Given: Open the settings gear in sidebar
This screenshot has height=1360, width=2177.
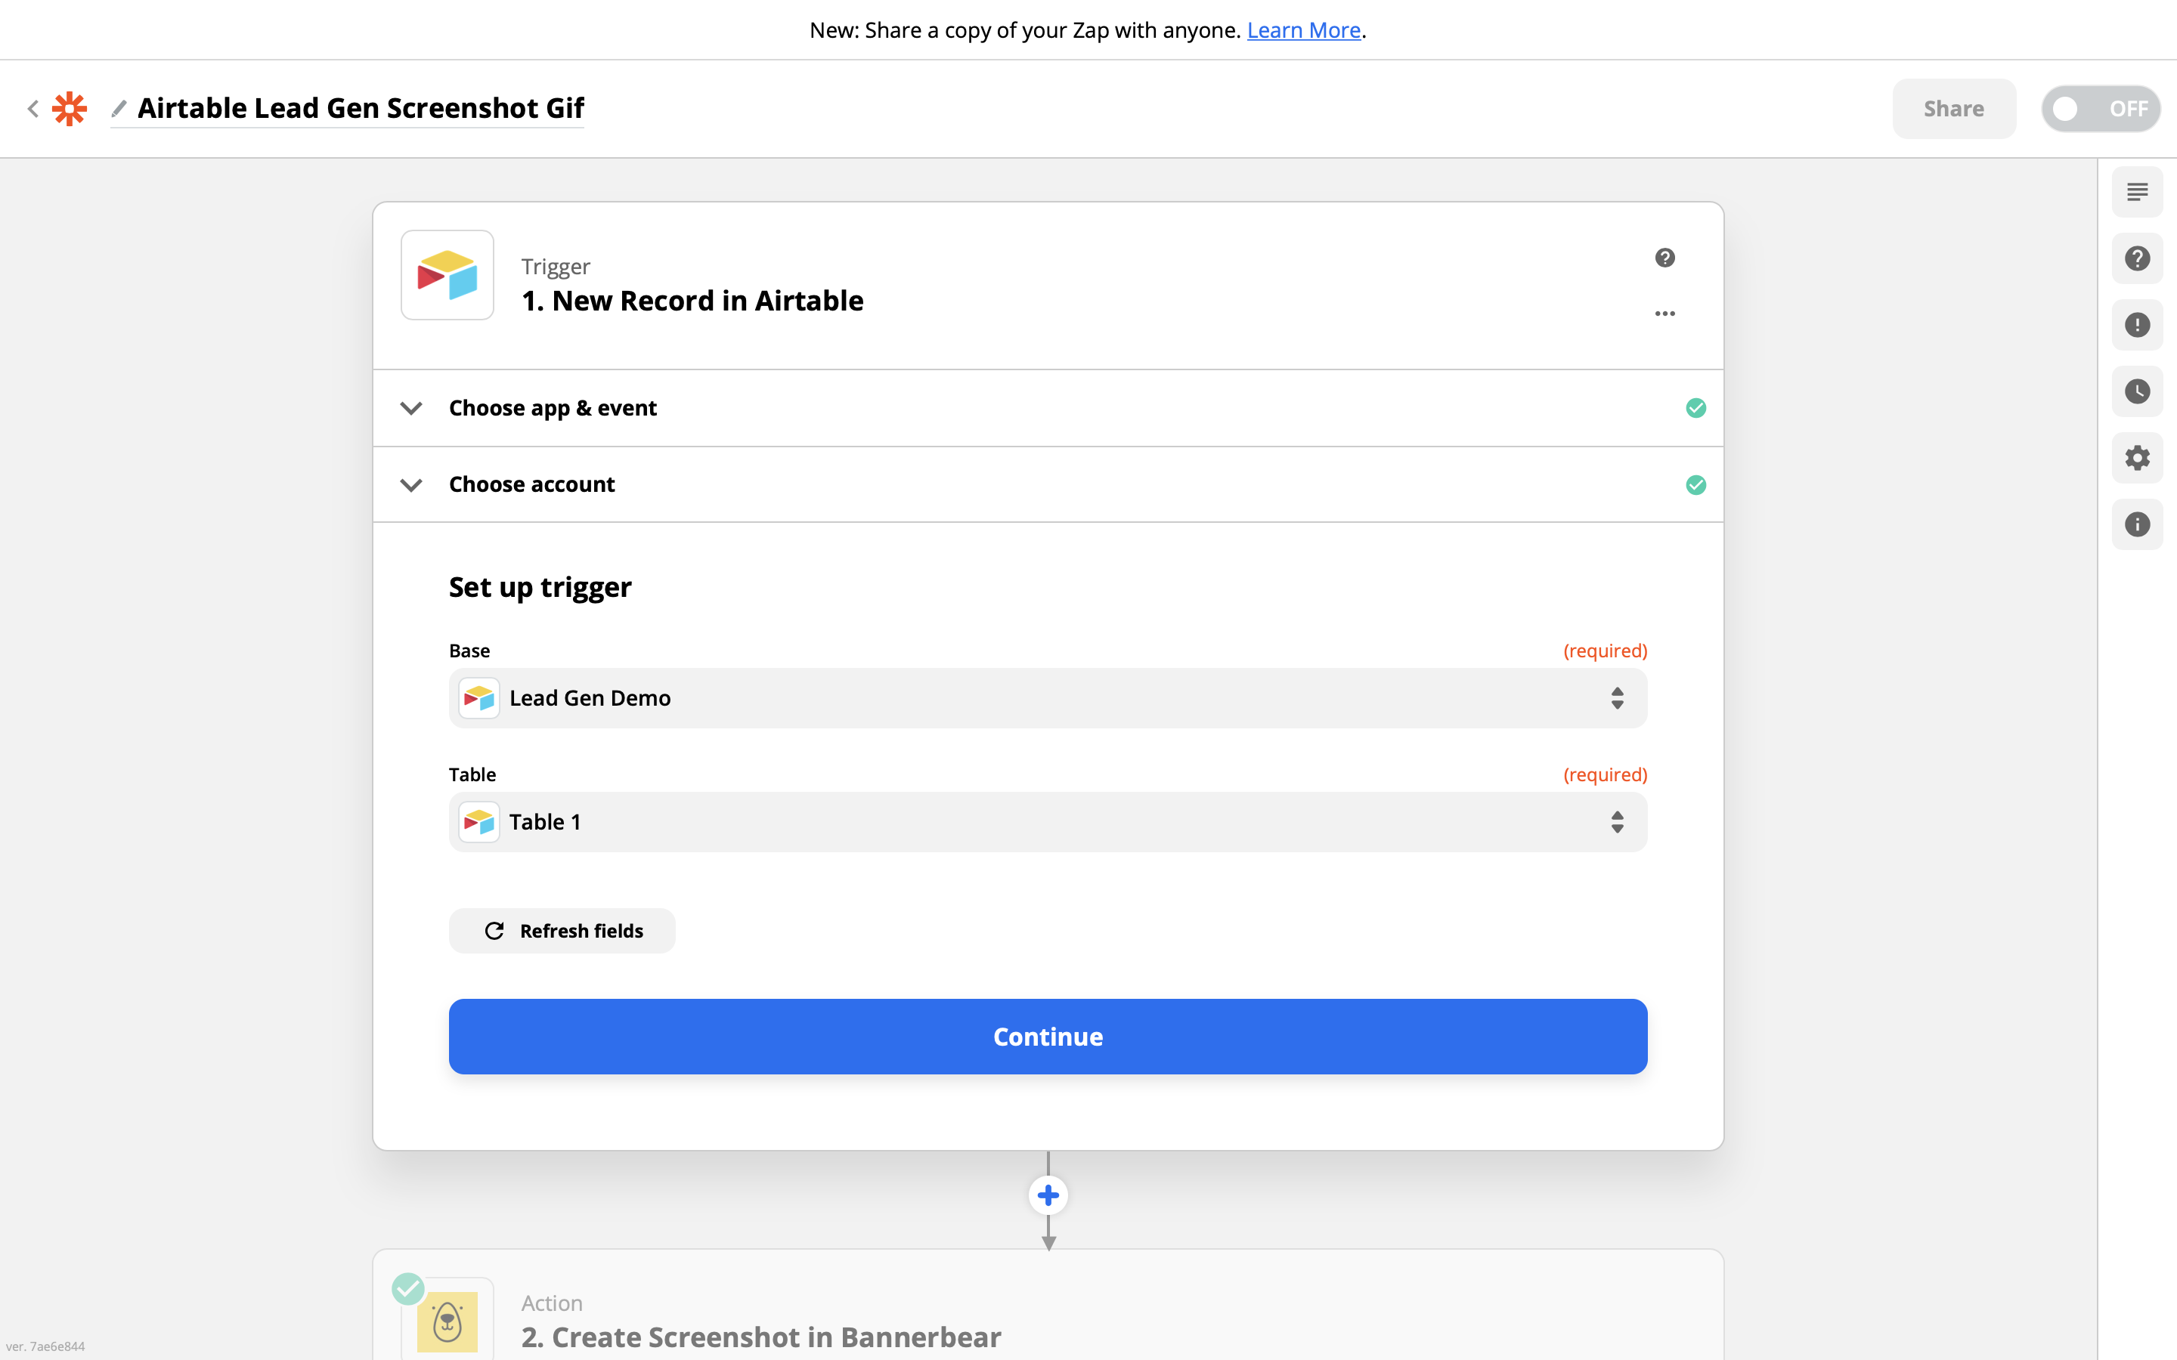Looking at the screenshot, I should [x=2136, y=458].
